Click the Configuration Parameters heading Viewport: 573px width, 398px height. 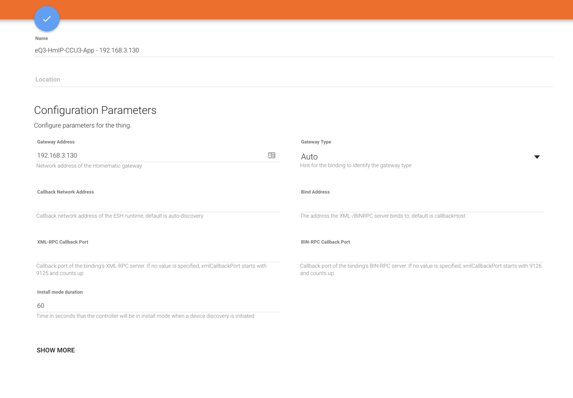pyautogui.click(x=95, y=110)
